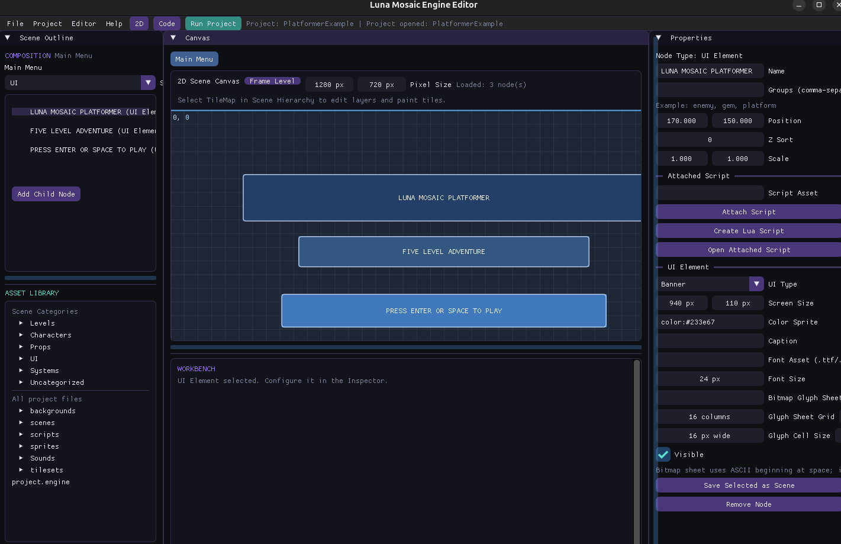This screenshot has width=841, height=544.
Task: Expand the scripts folder
Action: click(21, 434)
